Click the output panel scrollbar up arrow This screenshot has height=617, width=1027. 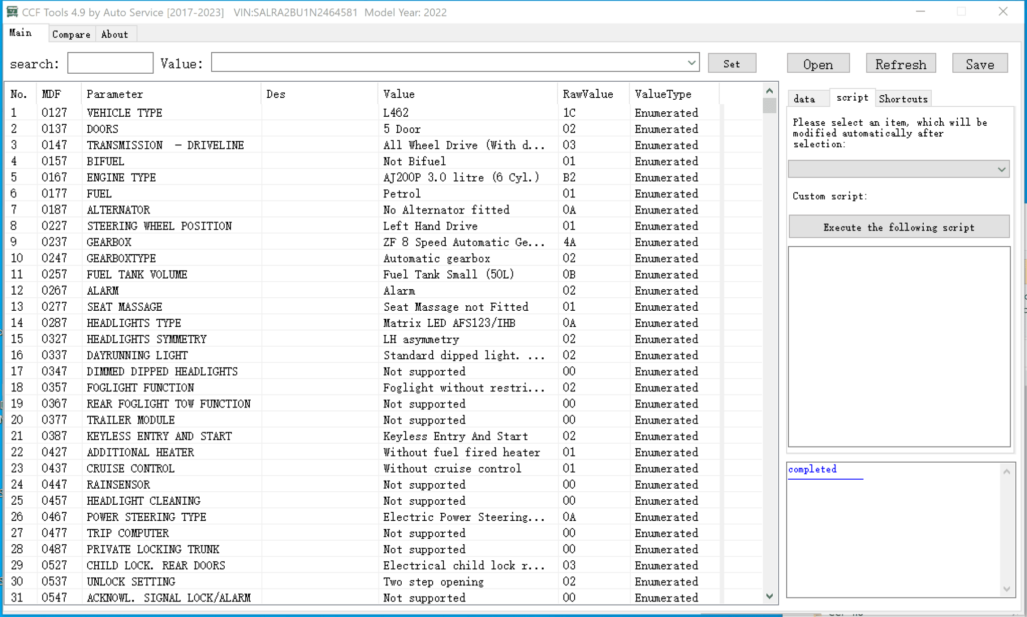click(1007, 471)
